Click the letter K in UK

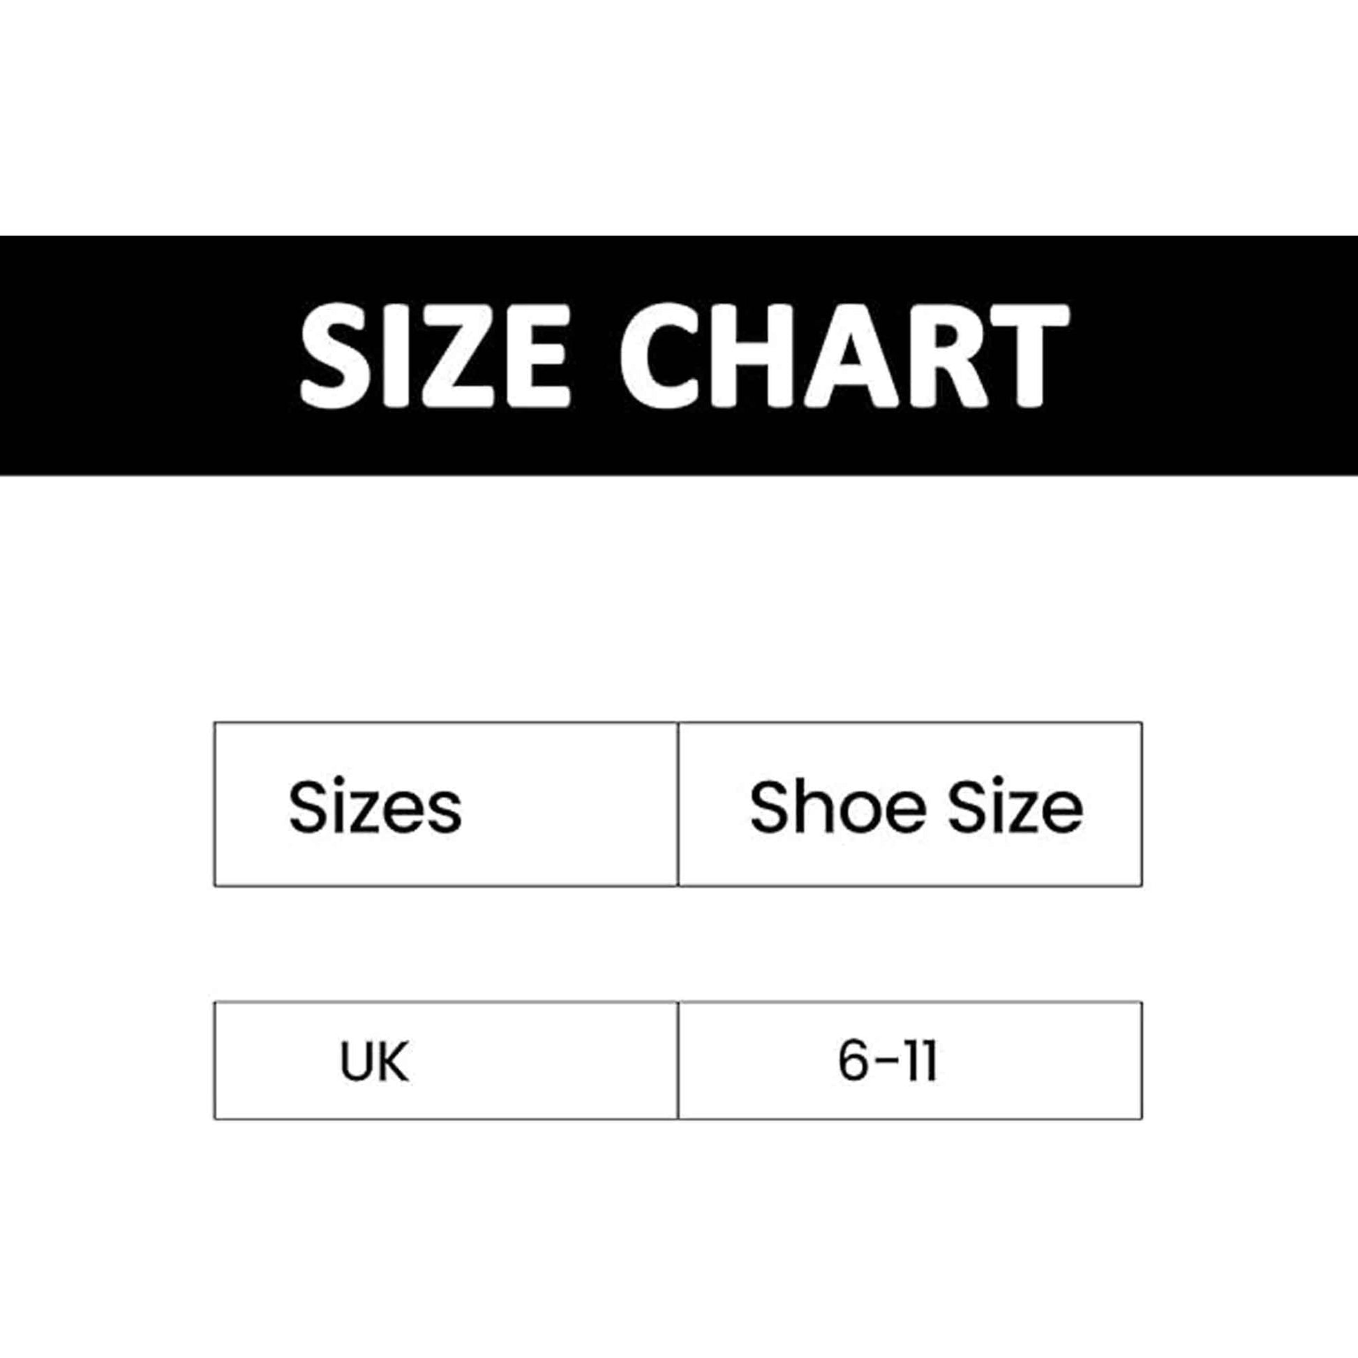(x=392, y=1062)
